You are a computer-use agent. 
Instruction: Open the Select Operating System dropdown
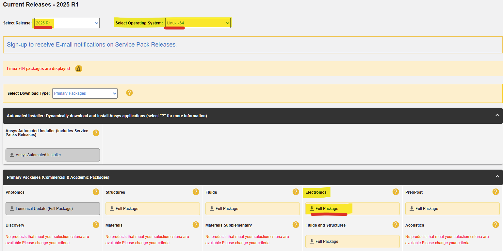(x=198, y=23)
